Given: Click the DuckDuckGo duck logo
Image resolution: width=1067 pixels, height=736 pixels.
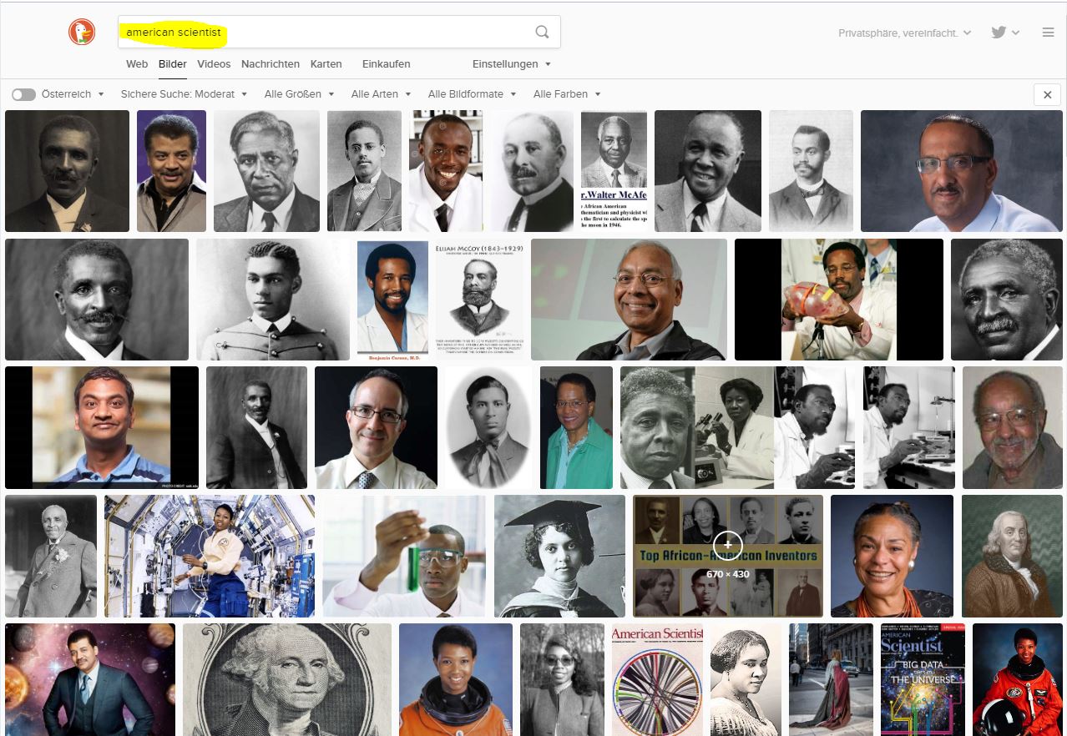Looking at the screenshot, I should point(82,33).
